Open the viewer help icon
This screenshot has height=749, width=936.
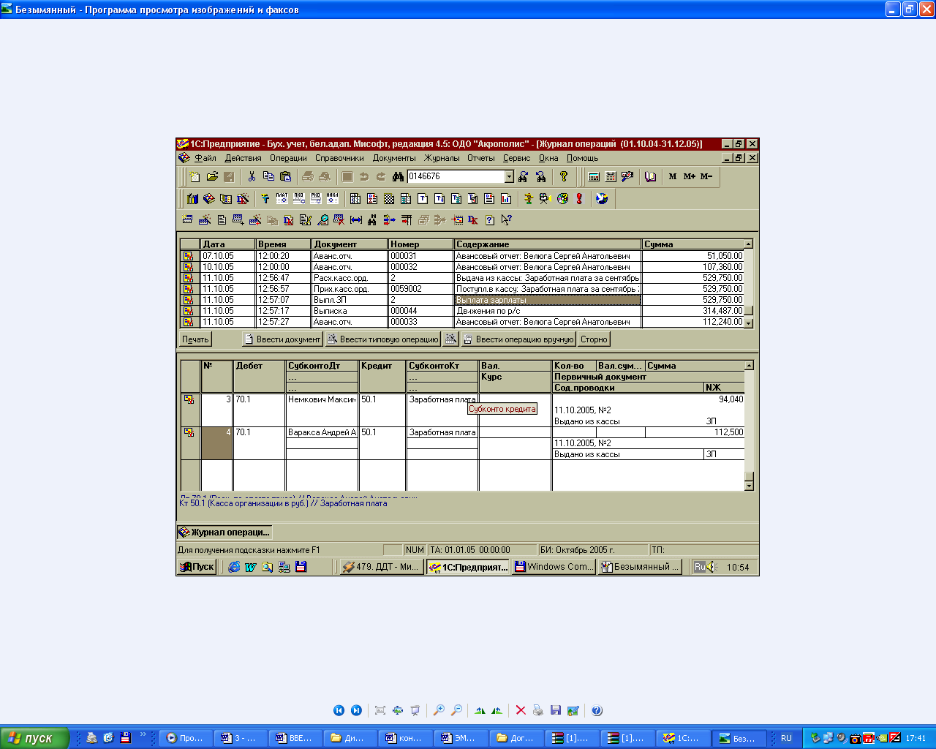597,710
